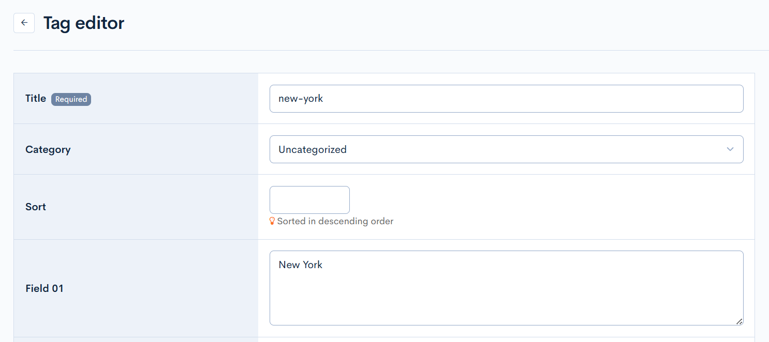The width and height of the screenshot is (769, 342).
Task: Open the Category dropdown showing Uncategorized
Action: pyautogui.click(x=506, y=149)
